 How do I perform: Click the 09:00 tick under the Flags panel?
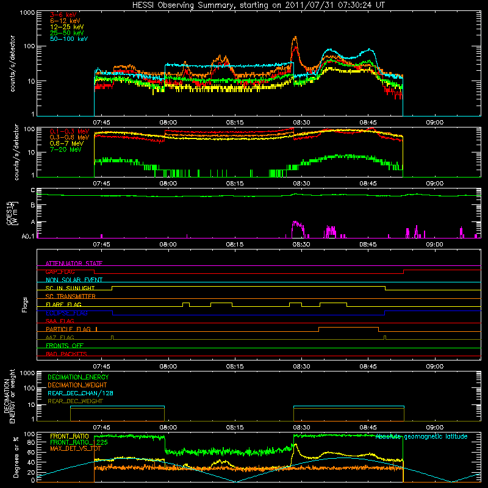pyautogui.click(x=434, y=367)
